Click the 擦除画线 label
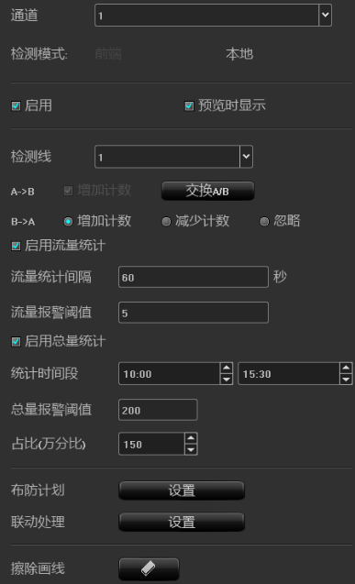 point(38,568)
